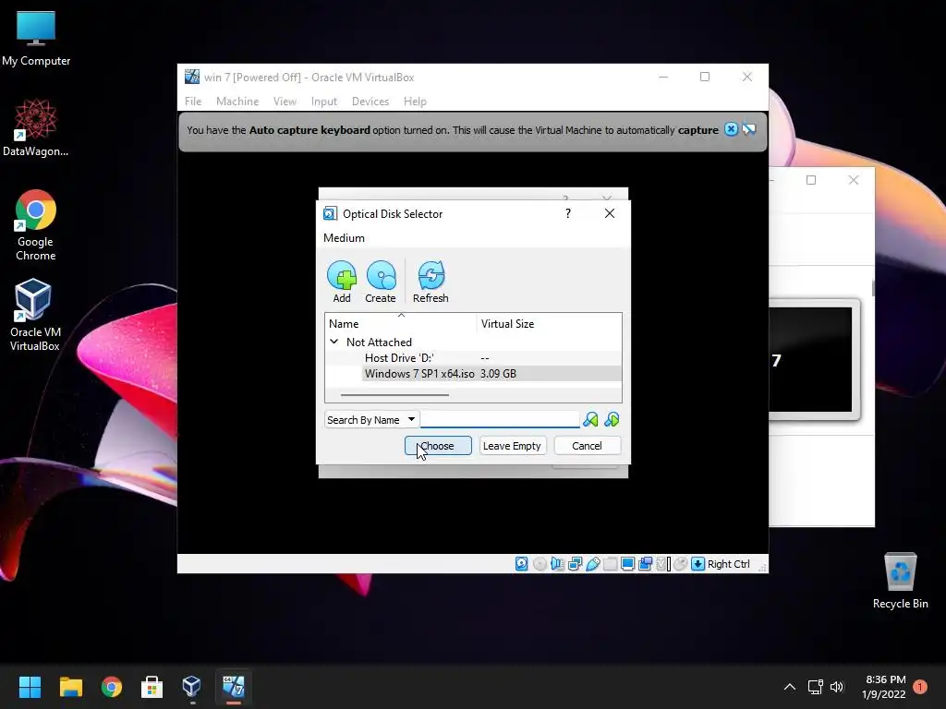
Task: Click the Windows Start button
Action: tap(30, 687)
